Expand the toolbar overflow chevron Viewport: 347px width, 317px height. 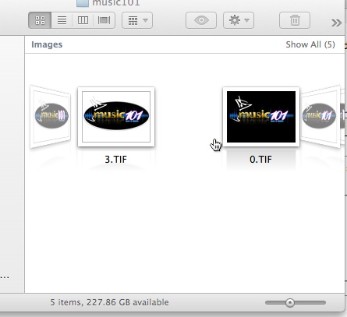(336, 23)
